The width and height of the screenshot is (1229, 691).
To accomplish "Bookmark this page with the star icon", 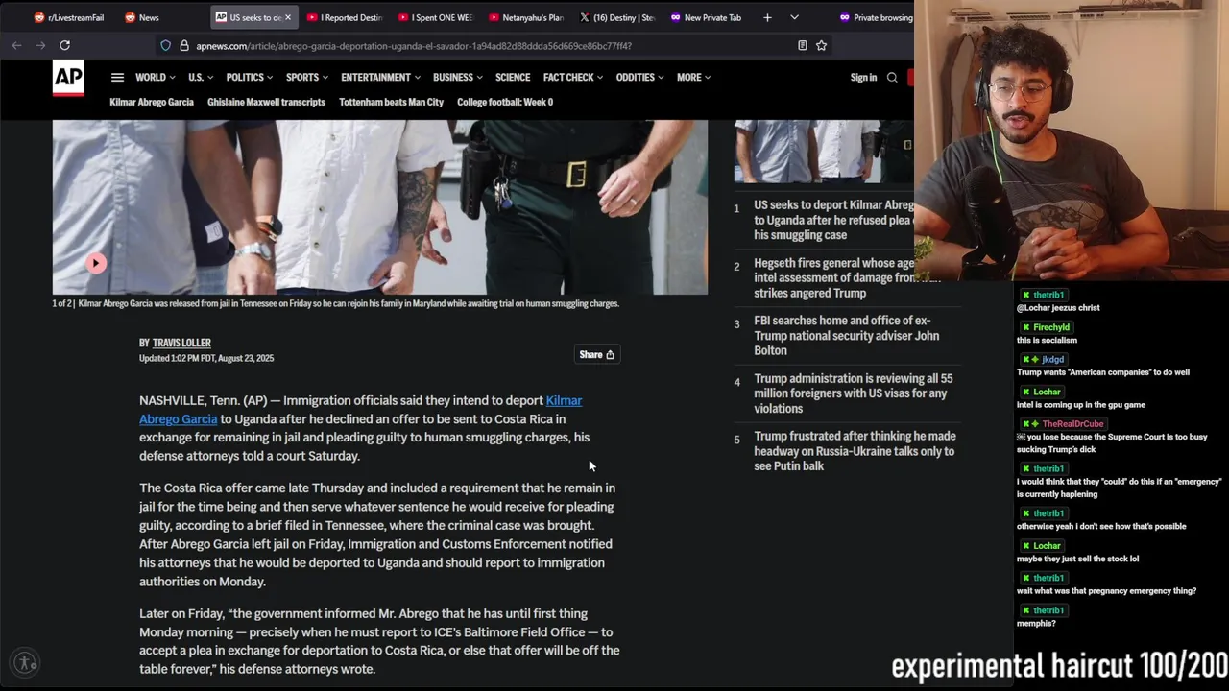I will [821, 45].
